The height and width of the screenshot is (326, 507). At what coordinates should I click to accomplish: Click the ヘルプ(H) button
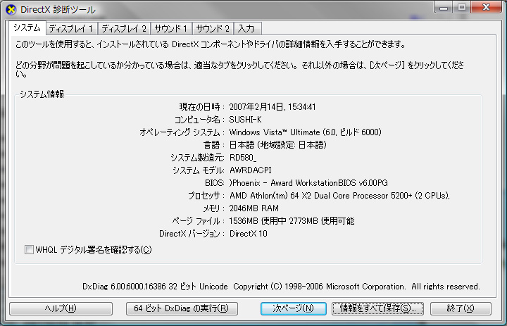pyautogui.click(x=61, y=308)
